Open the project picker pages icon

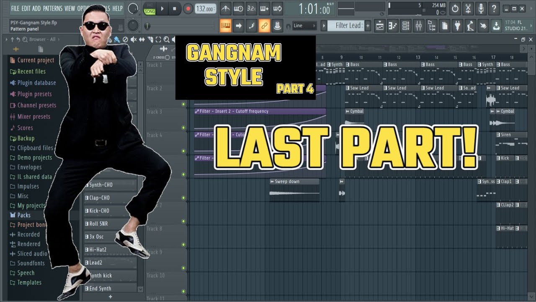[445, 26]
